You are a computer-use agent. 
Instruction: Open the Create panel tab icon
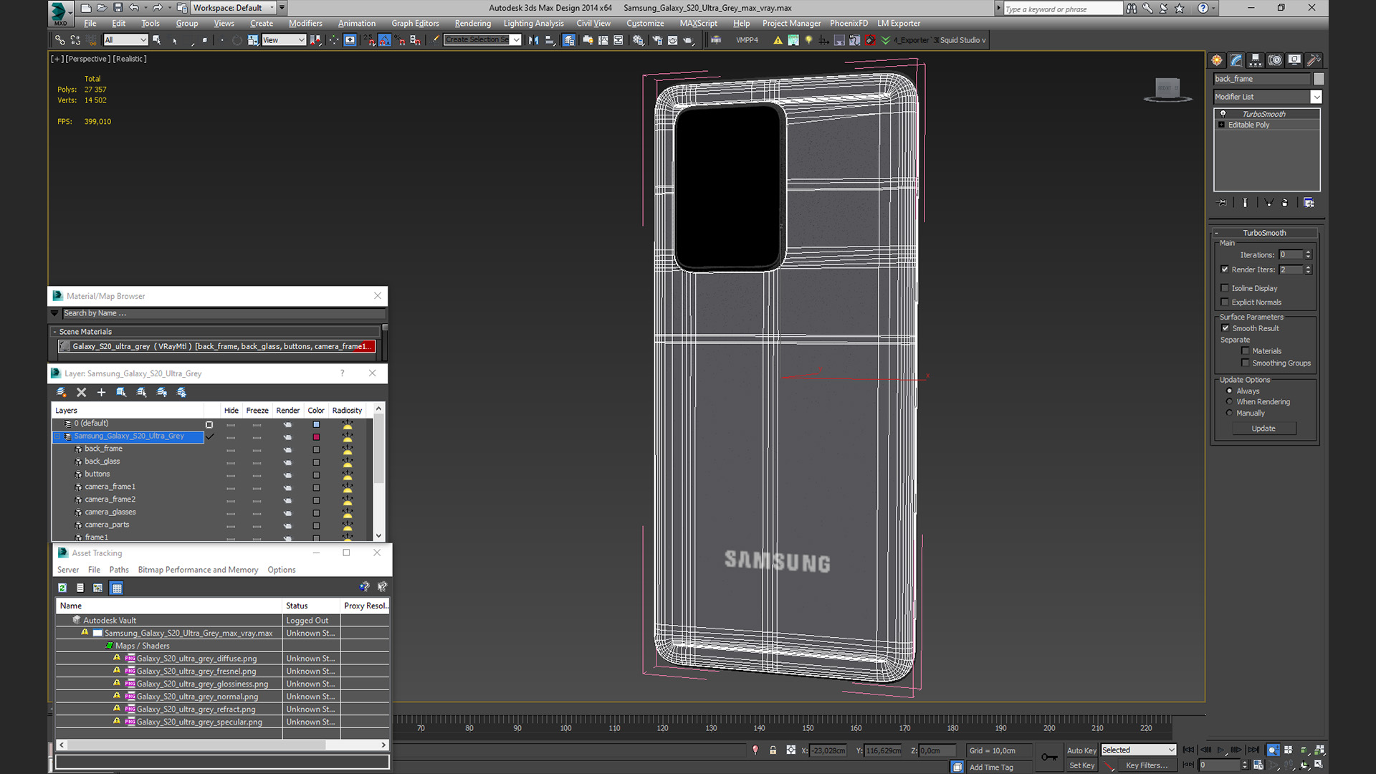[x=1217, y=60]
